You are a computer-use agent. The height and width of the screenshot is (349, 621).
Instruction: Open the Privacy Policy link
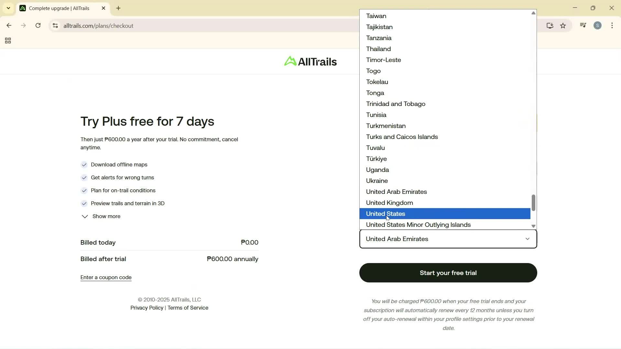tap(147, 308)
